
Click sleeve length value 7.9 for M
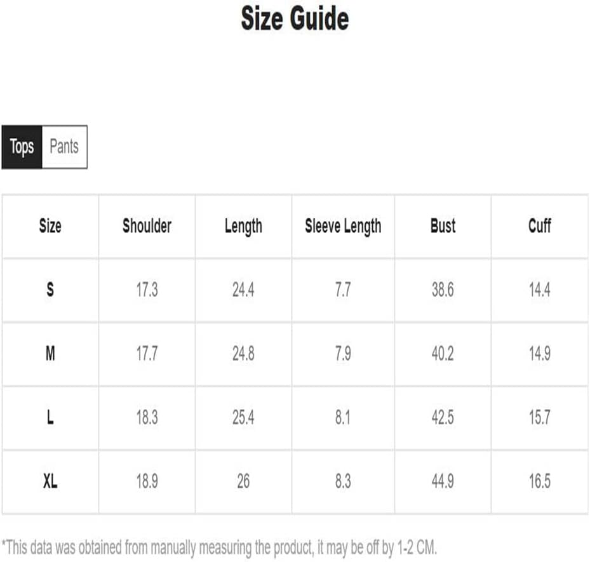tap(343, 354)
